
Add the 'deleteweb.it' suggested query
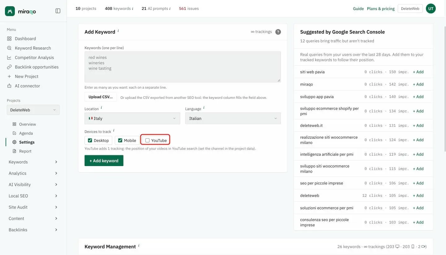pyautogui.click(x=418, y=125)
